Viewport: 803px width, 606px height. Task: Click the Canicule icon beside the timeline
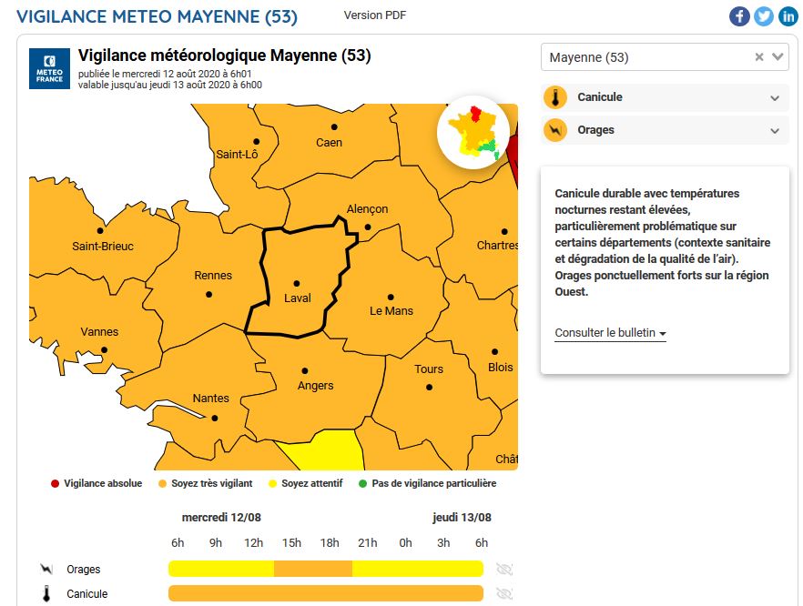pos(46,594)
